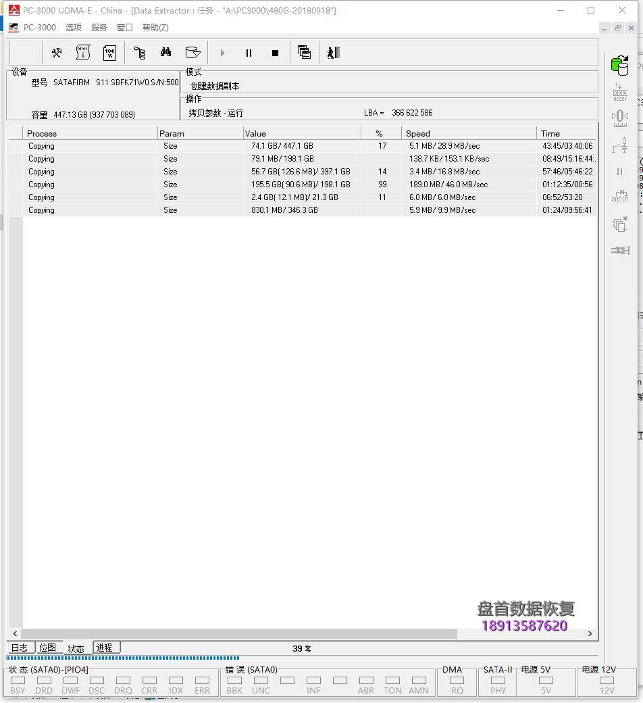643x703 pixels.
Task: Switch to the 位图 tab
Action: pos(48,648)
